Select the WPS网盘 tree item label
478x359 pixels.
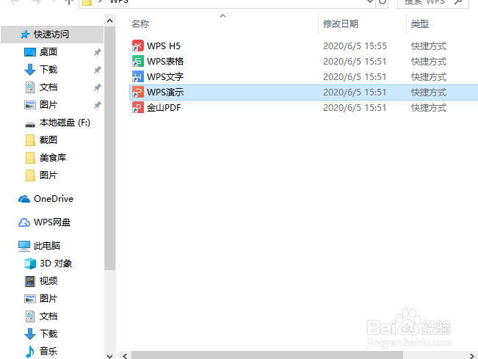click(52, 222)
